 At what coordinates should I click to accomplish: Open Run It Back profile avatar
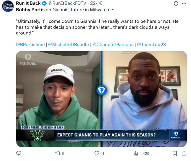(8, 6)
